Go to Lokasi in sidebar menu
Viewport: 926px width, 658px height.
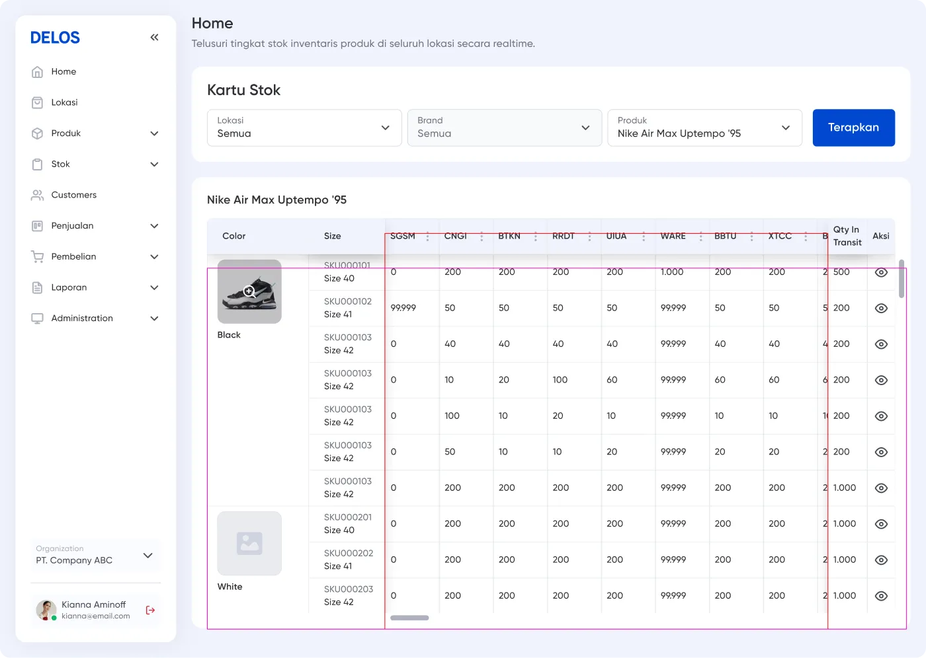click(x=64, y=102)
